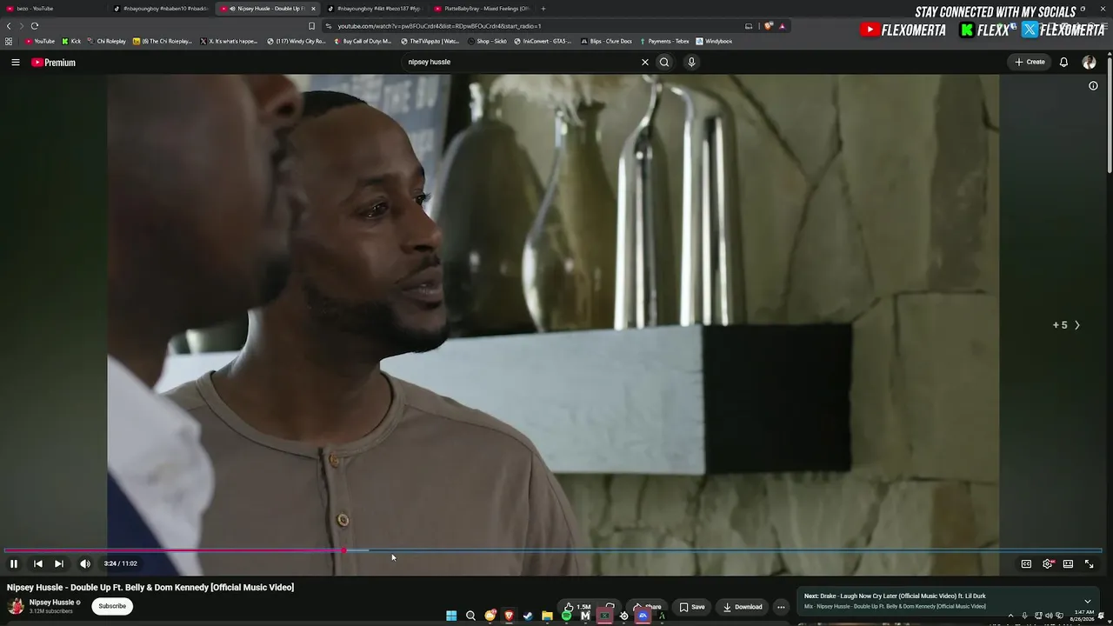Screen dimensions: 1113x626
Task: Open the Chi Roleplay bookmark
Action: [107, 41]
